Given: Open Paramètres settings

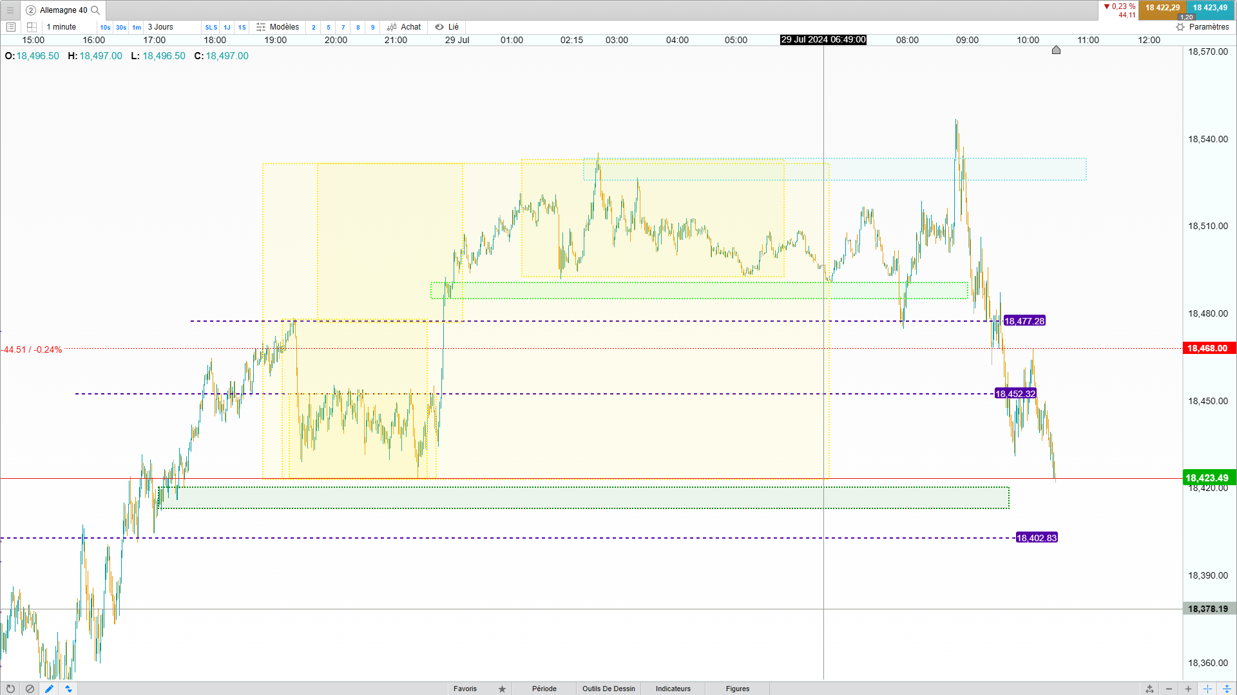Looking at the screenshot, I should pyautogui.click(x=1202, y=27).
